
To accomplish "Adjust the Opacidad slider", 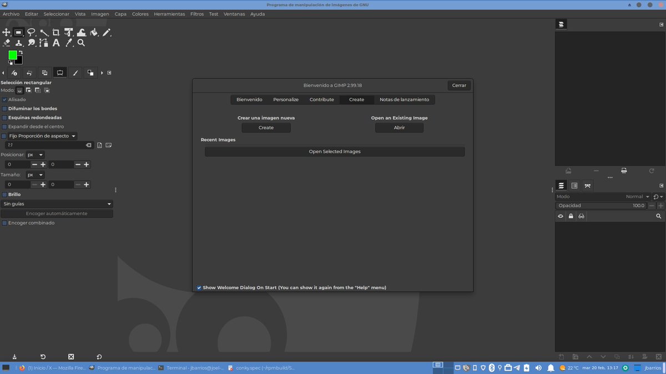I will pyautogui.click(x=601, y=206).
